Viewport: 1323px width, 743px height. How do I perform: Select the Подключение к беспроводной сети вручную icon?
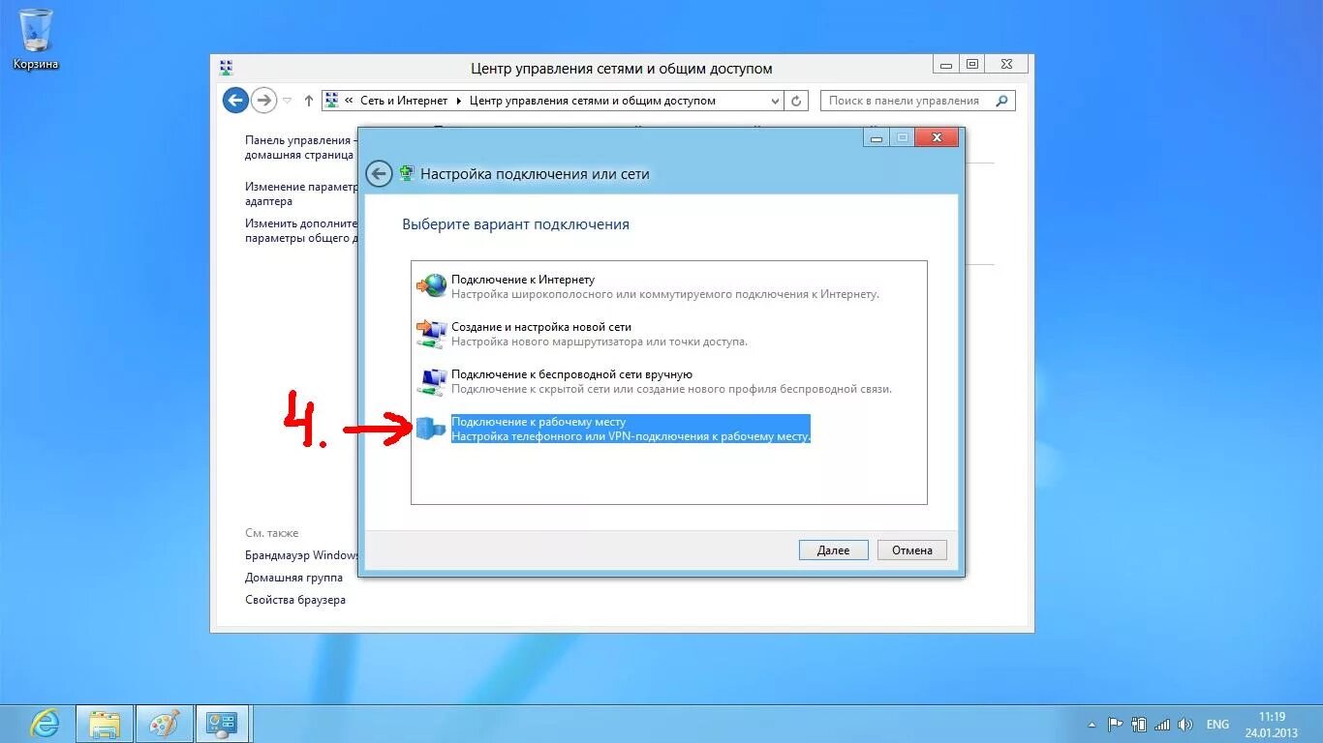coord(432,381)
